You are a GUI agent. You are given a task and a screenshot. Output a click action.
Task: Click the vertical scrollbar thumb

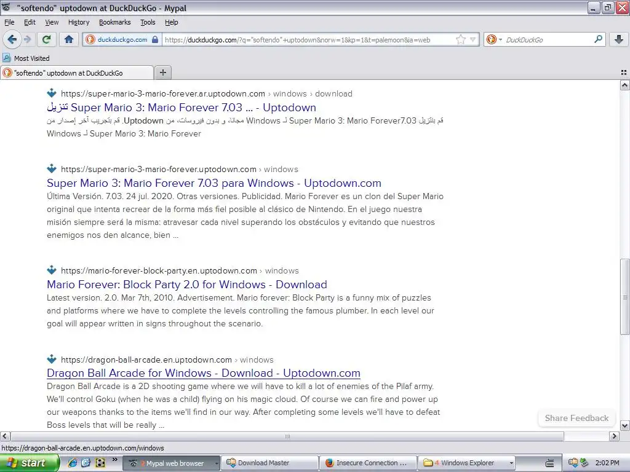click(x=625, y=297)
